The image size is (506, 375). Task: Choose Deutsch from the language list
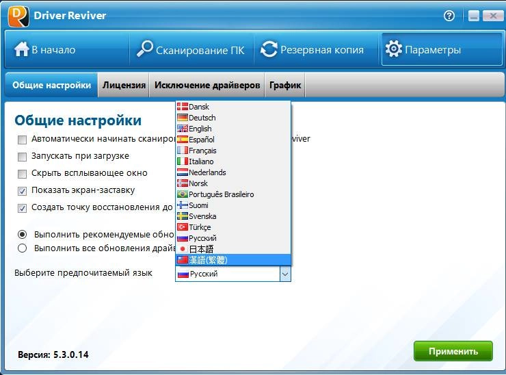pyautogui.click(x=233, y=118)
